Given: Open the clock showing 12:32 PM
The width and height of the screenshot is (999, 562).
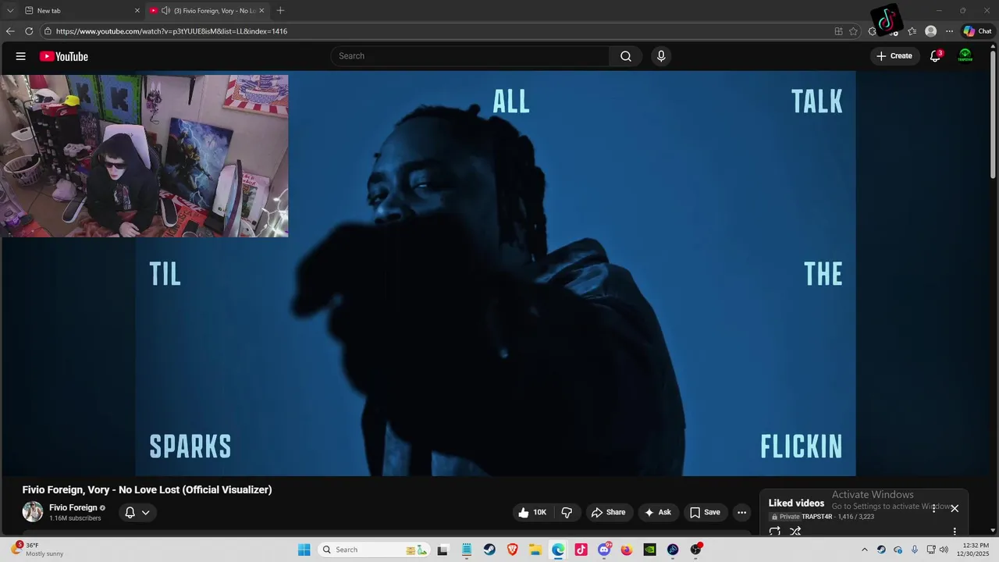Looking at the screenshot, I should coord(975,550).
